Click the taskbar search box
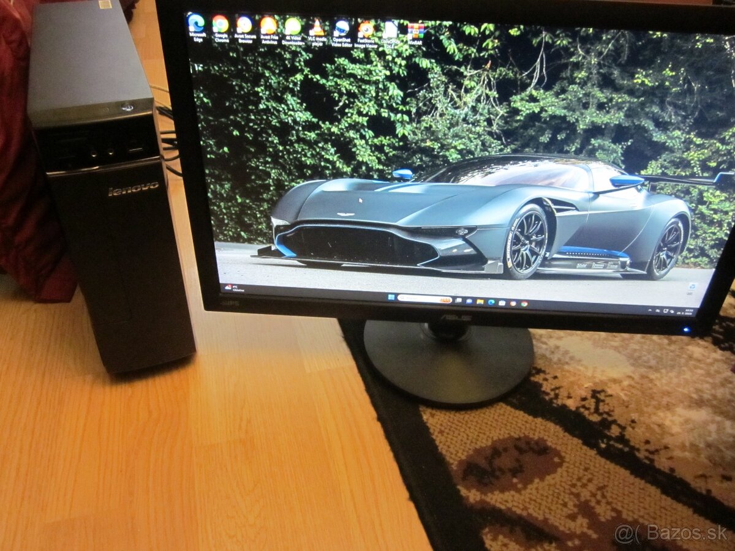The width and height of the screenshot is (735, 551). click(x=424, y=299)
